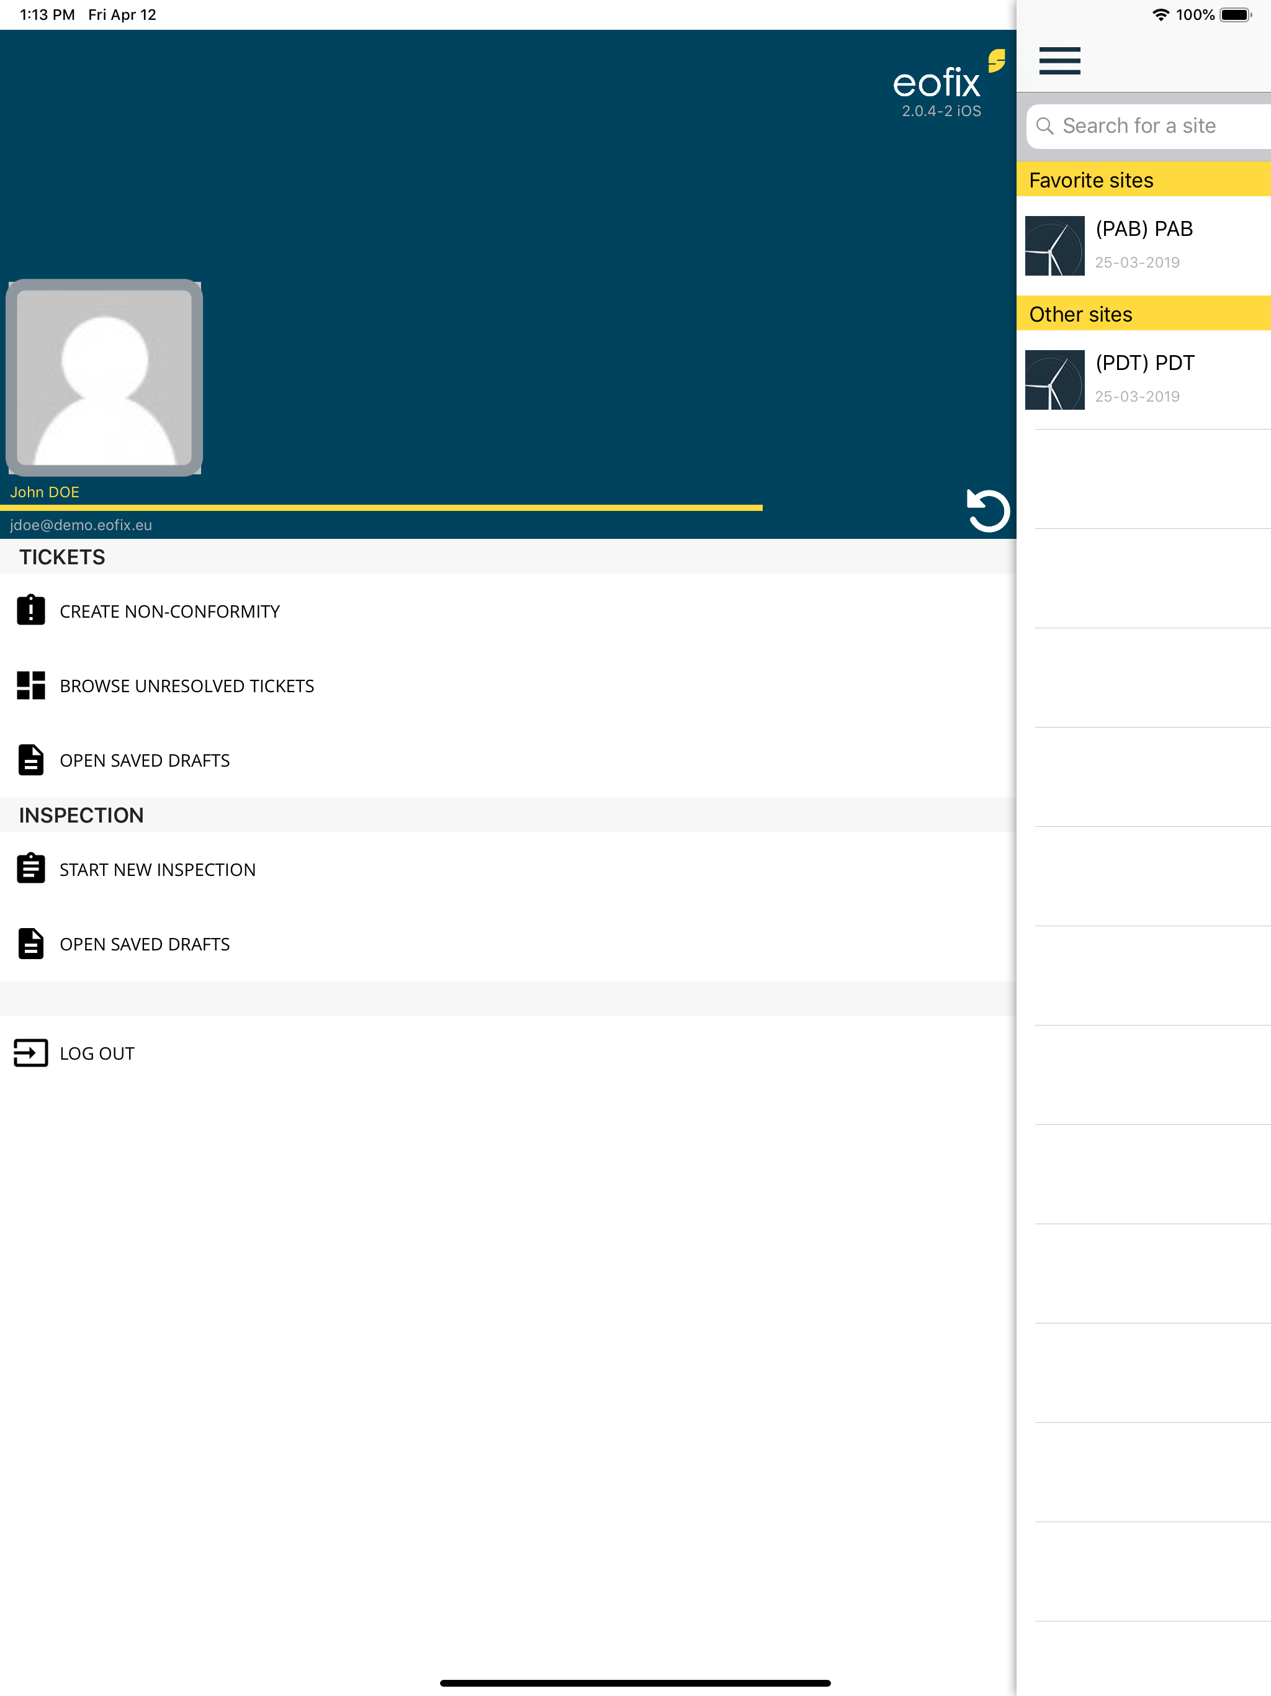Tap the Wi-Fi status icon
The height and width of the screenshot is (1696, 1271).
1161,14
